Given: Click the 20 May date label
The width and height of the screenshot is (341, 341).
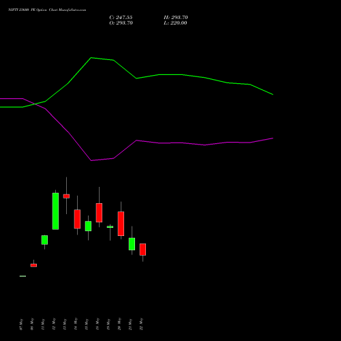Looking at the screenshot, I should 119,325.
